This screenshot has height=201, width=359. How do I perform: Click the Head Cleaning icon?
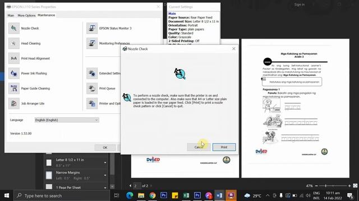(x=14, y=44)
